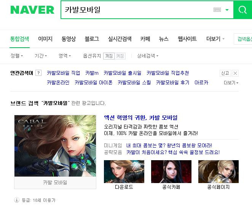
Task: Click the 공식카페 thumbnail image
Action: (171, 172)
